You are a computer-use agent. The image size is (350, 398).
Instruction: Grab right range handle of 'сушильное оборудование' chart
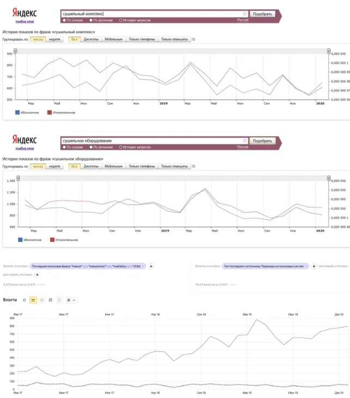coord(329,178)
